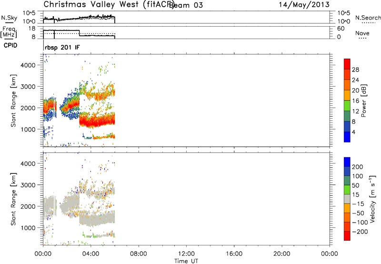The height and width of the screenshot is (264, 381).
Task: Select the "1000" tick of the velocity panel
Action: [28, 228]
